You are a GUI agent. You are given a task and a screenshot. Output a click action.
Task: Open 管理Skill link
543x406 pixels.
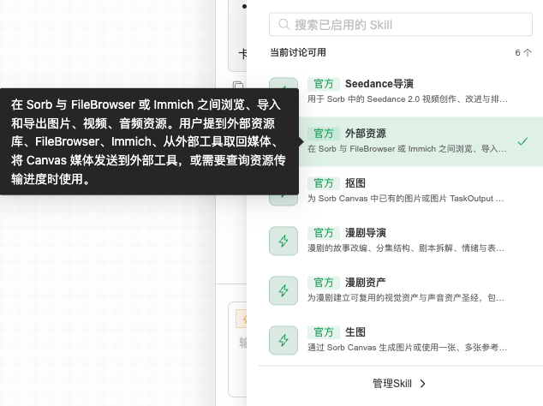(399, 384)
